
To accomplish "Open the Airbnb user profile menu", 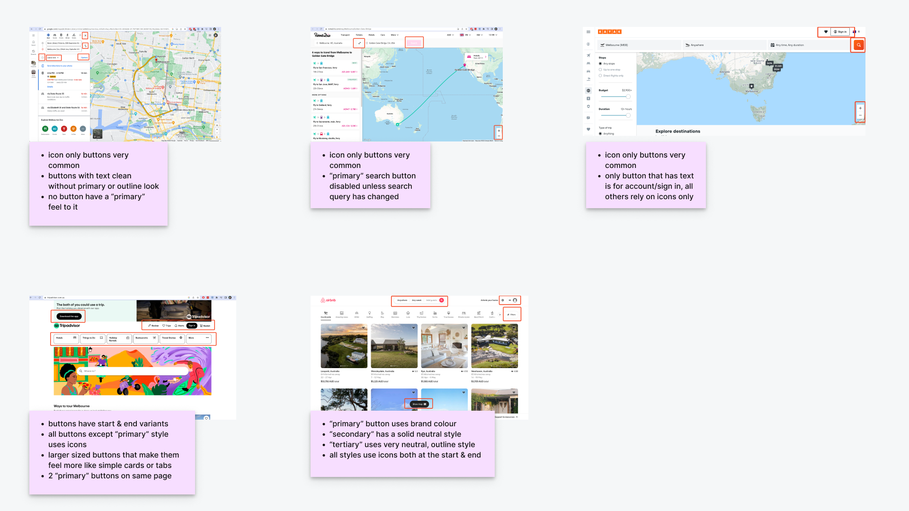I will click(x=513, y=300).
